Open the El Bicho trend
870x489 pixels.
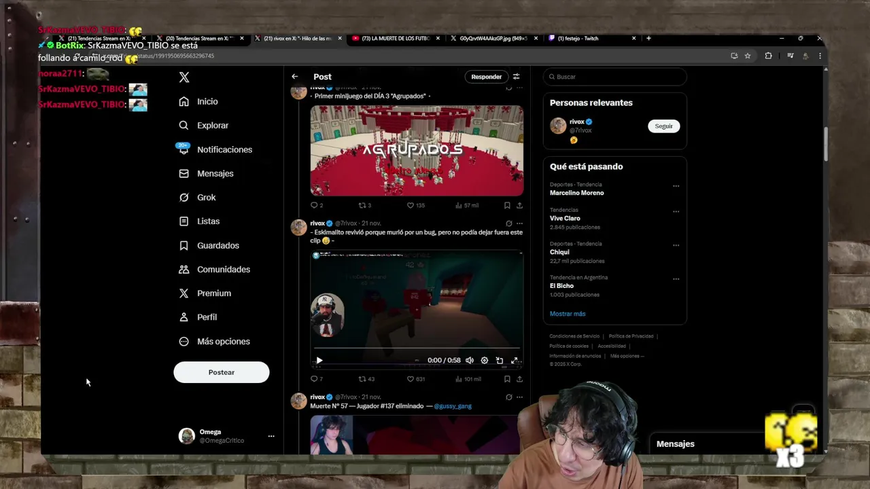561,286
